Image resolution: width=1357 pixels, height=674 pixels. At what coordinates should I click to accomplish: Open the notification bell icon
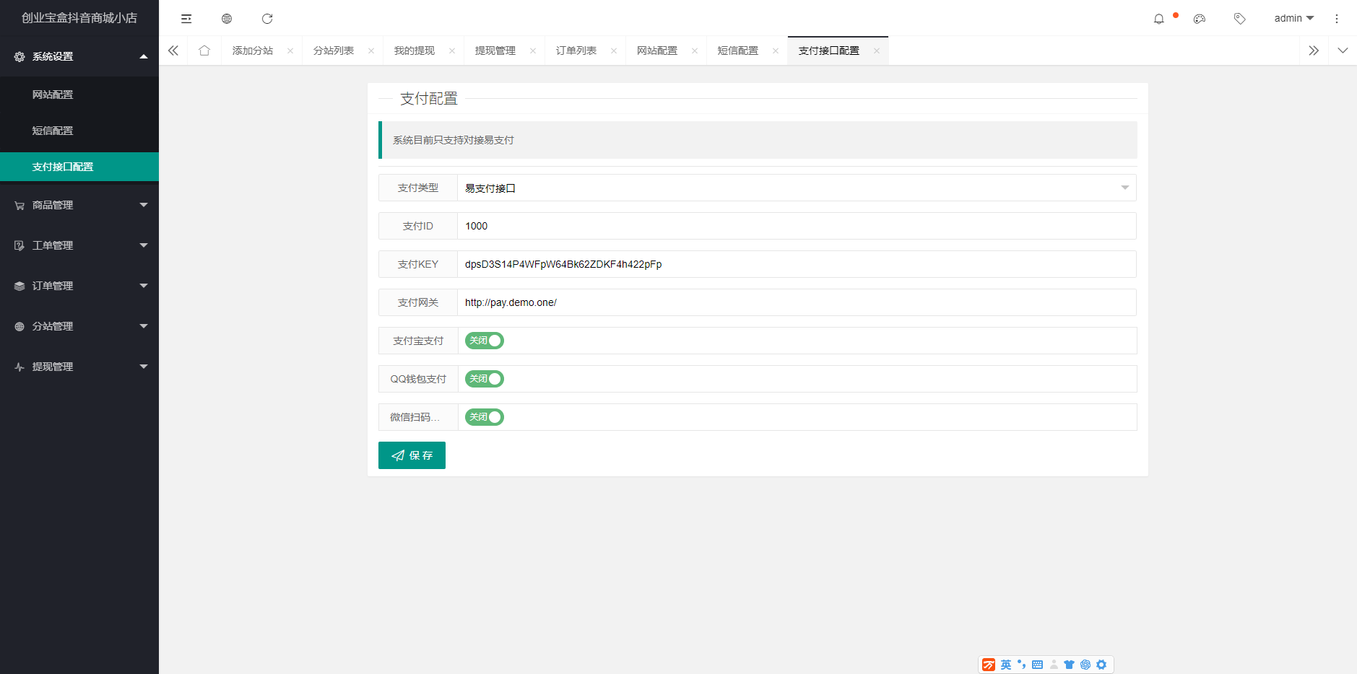click(1159, 19)
